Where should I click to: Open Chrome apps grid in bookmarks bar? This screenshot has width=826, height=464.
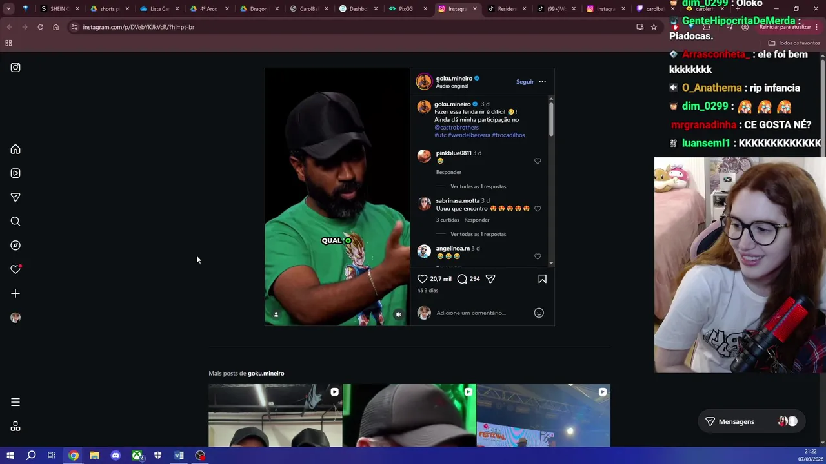(x=8, y=43)
